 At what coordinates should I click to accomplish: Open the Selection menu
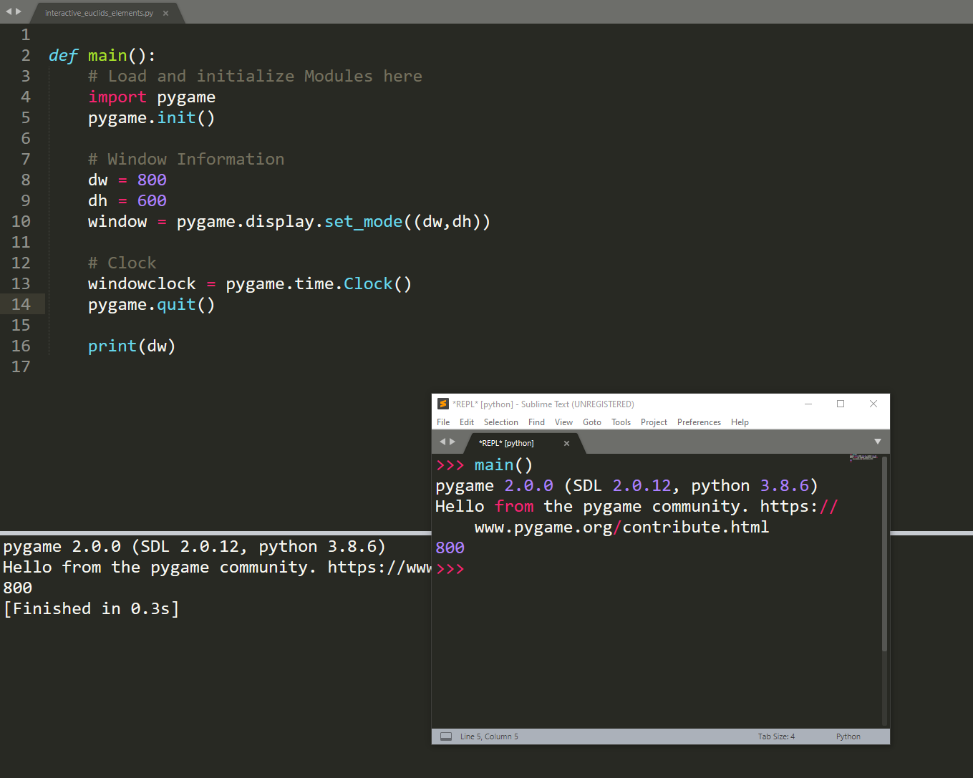[500, 422]
